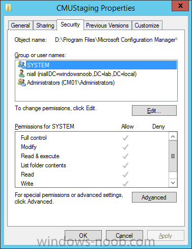Open the Customize tab

tap(147, 26)
